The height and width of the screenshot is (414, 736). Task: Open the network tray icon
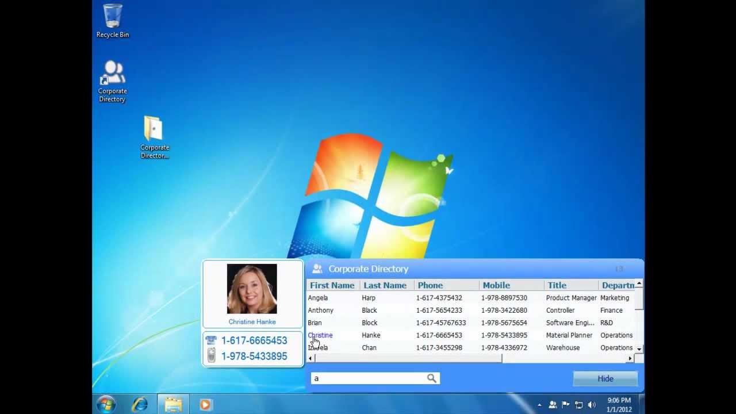(578, 405)
